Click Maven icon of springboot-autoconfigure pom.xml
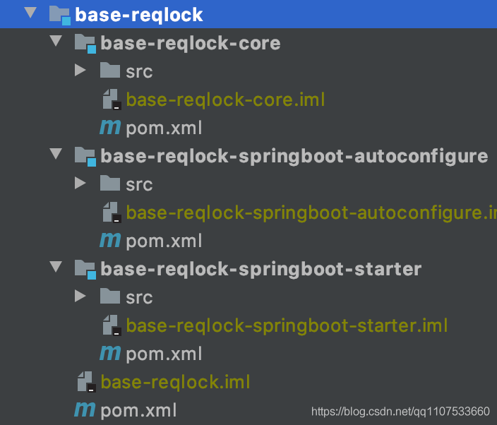Screen dimensions: 497x425 click(110, 240)
